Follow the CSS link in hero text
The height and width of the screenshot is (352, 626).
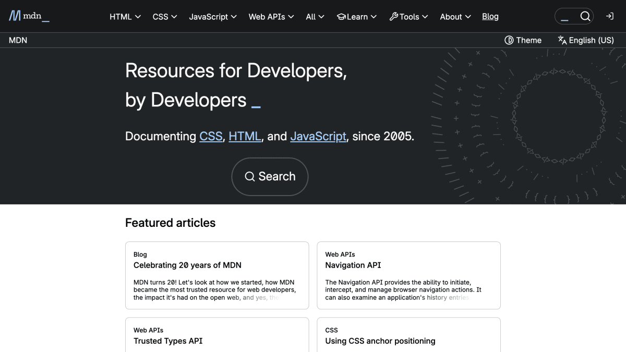[211, 136]
